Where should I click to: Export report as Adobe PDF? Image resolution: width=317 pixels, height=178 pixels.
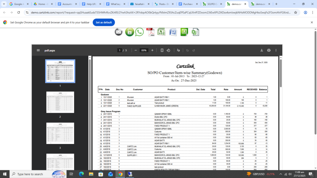click(150, 32)
